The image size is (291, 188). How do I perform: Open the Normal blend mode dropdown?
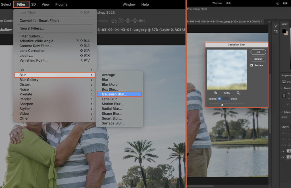pyautogui.click(x=285, y=139)
